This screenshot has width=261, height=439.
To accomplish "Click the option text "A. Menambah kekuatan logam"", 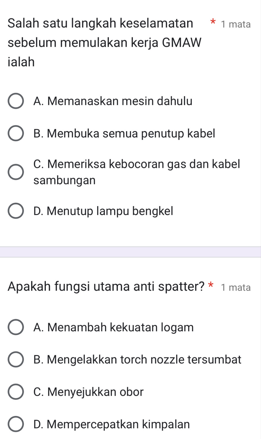I will coord(113,327).
